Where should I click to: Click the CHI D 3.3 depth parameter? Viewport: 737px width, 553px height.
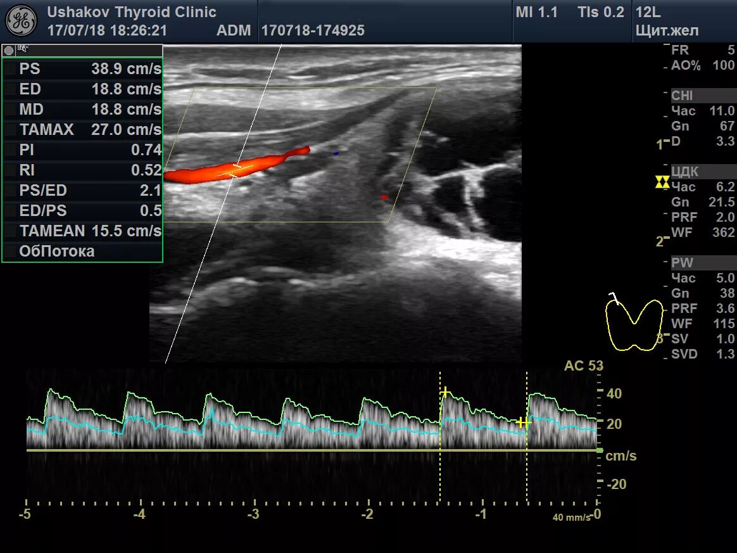pos(703,141)
